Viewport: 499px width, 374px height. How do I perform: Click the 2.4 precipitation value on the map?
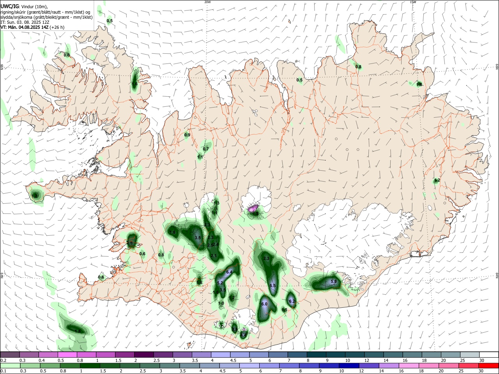pos(215,244)
